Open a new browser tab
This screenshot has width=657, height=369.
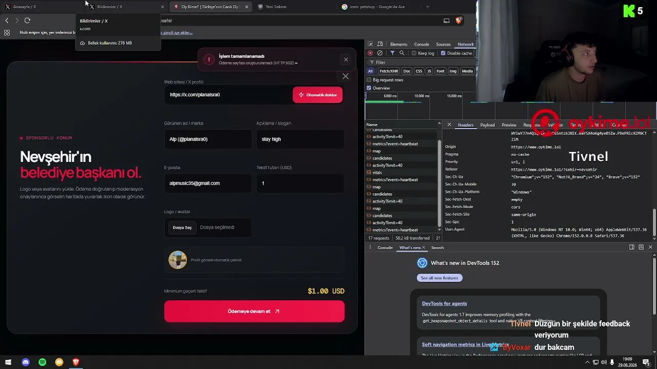point(428,7)
